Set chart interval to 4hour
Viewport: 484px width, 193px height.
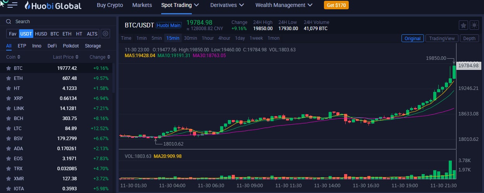pos(224,38)
